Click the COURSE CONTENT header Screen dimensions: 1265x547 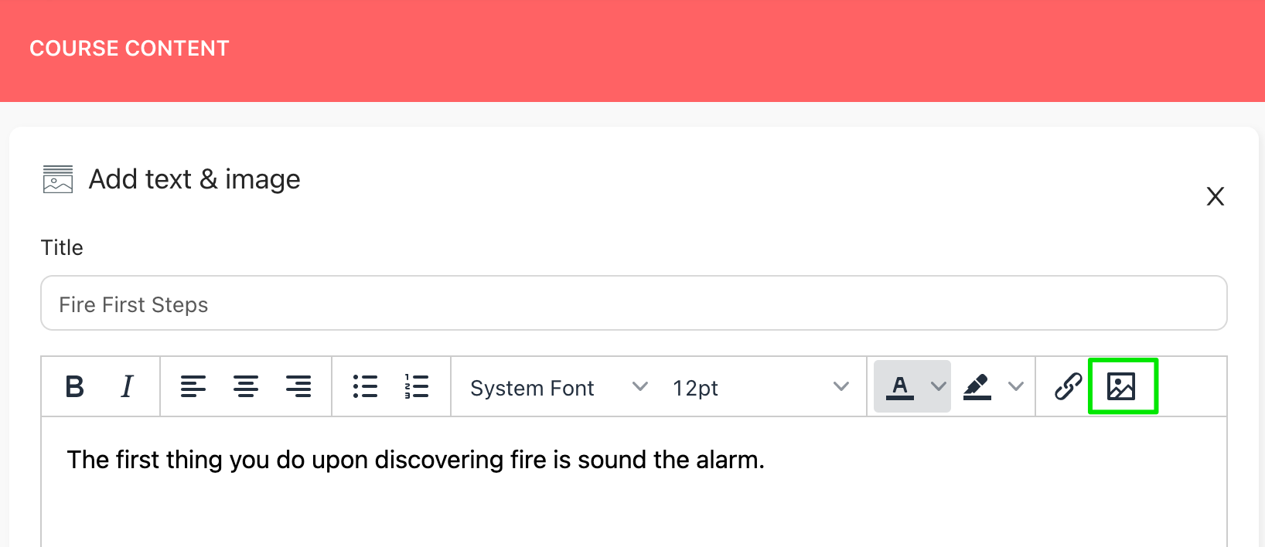coord(129,49)
